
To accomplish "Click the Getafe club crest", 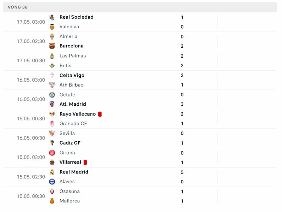I will coord(52,95).
